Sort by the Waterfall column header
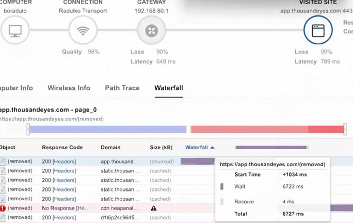Screen dimensions: 353x223 200,148
